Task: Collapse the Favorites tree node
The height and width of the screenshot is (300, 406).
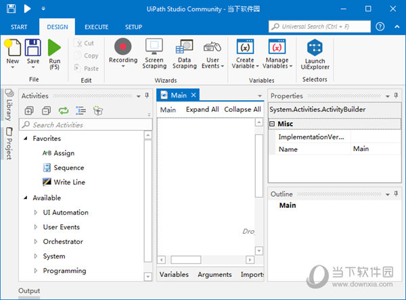Action: [x=26, y=139]
